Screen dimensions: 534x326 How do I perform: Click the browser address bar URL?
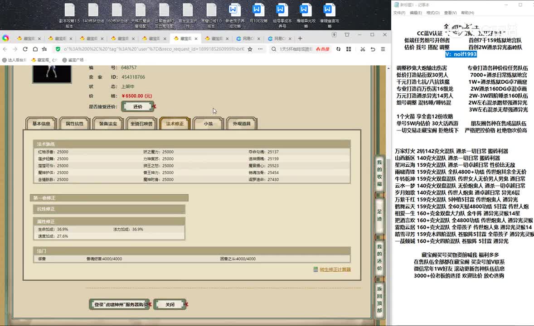coord(154,49)
